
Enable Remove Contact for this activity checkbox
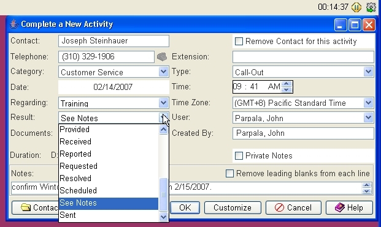[x=239, y=41]
